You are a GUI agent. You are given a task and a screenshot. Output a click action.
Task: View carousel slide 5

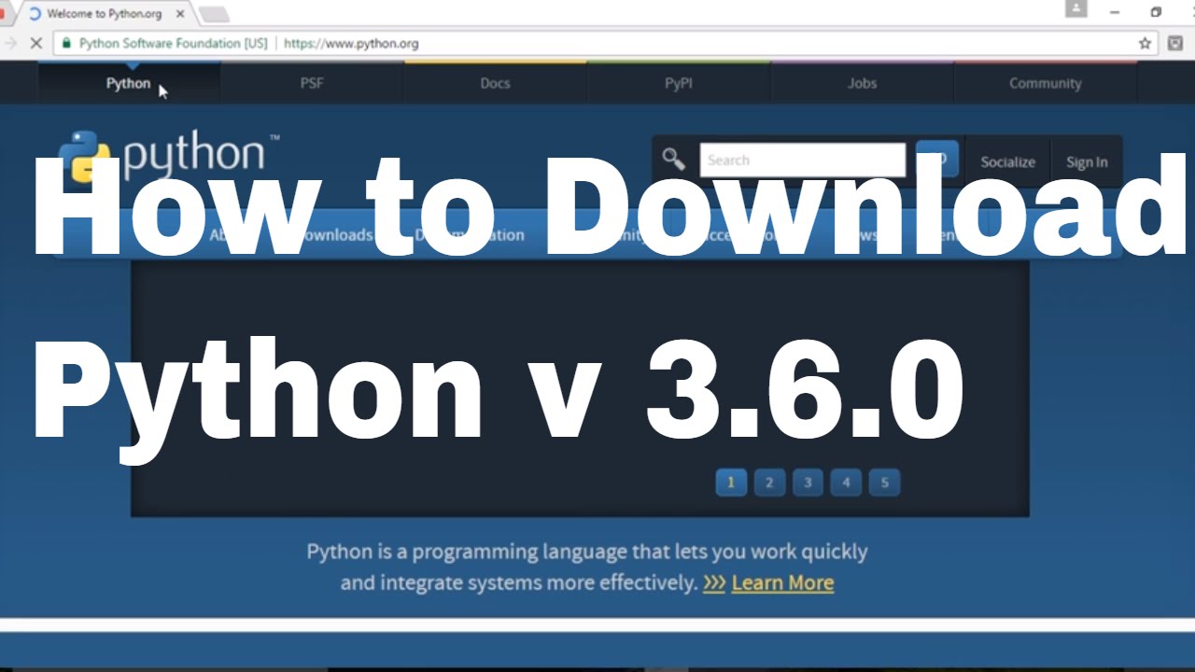coord(884,483)
